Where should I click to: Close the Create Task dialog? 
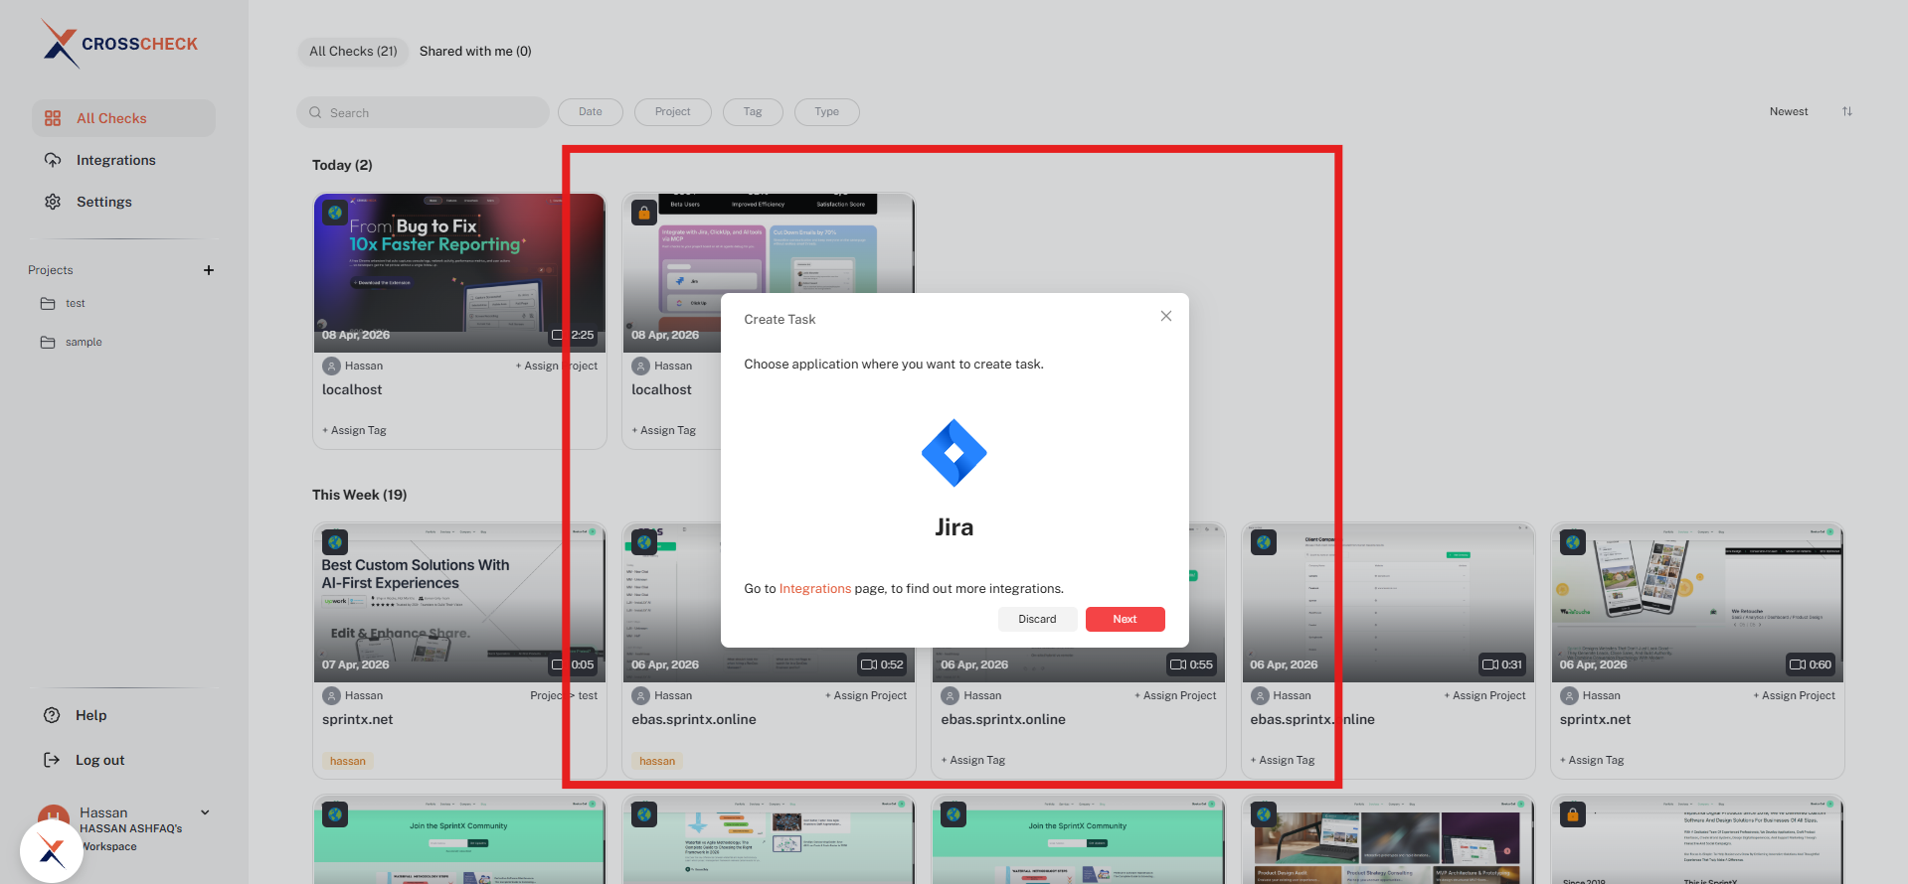coord(1166,316)
